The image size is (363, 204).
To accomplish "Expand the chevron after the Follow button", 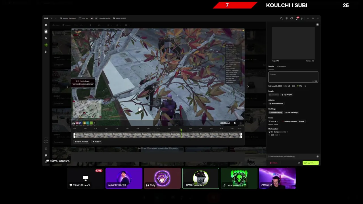I will (x=307, y=121).
